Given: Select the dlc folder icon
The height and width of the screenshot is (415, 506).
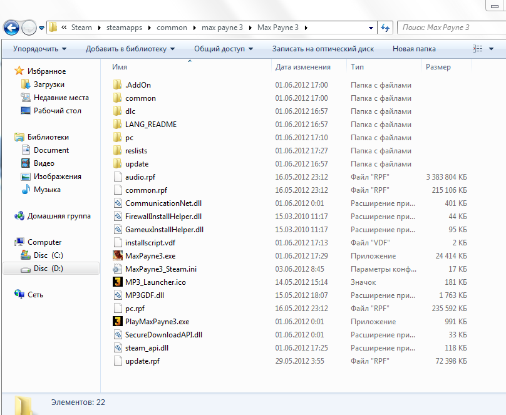Looking at the screenshot, I should (118, 111).
